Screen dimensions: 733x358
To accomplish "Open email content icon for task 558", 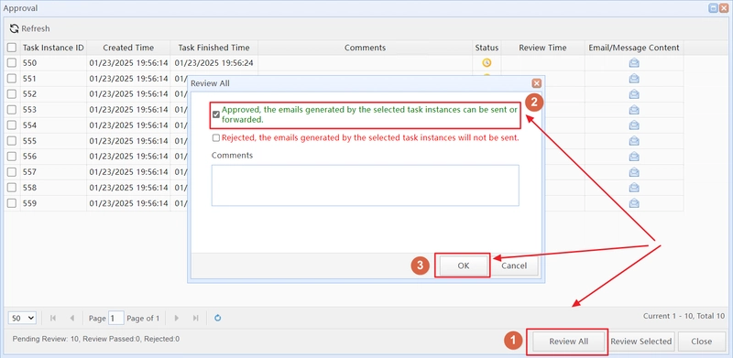I will coord(634,188).
